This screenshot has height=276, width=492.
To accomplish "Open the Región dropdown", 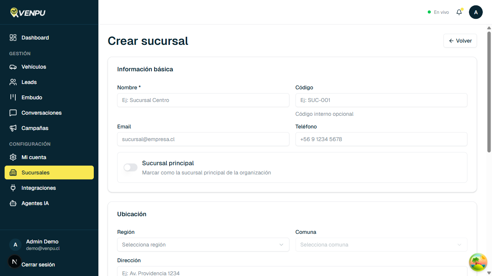I will (203, 245).
